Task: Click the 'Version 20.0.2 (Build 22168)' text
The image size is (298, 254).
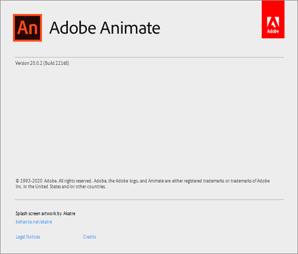Action: point(42,63)
